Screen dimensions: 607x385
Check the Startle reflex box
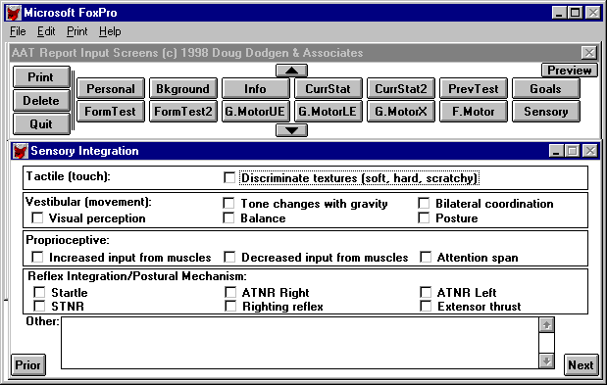(x=39, y=292)
